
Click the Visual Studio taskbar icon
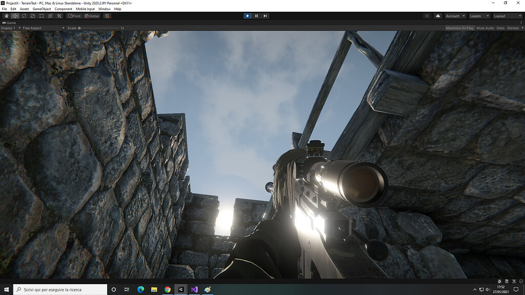[x=194, y=289]
